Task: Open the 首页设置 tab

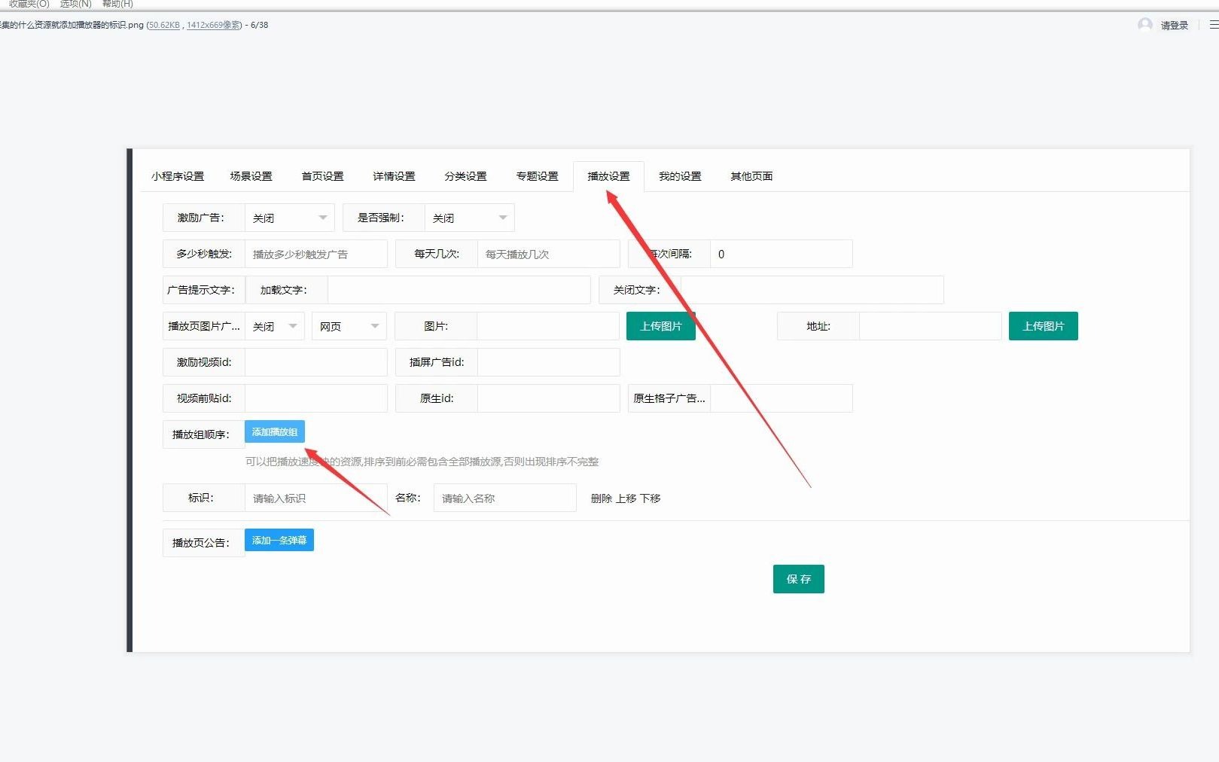Action: (x=322, y=176)
